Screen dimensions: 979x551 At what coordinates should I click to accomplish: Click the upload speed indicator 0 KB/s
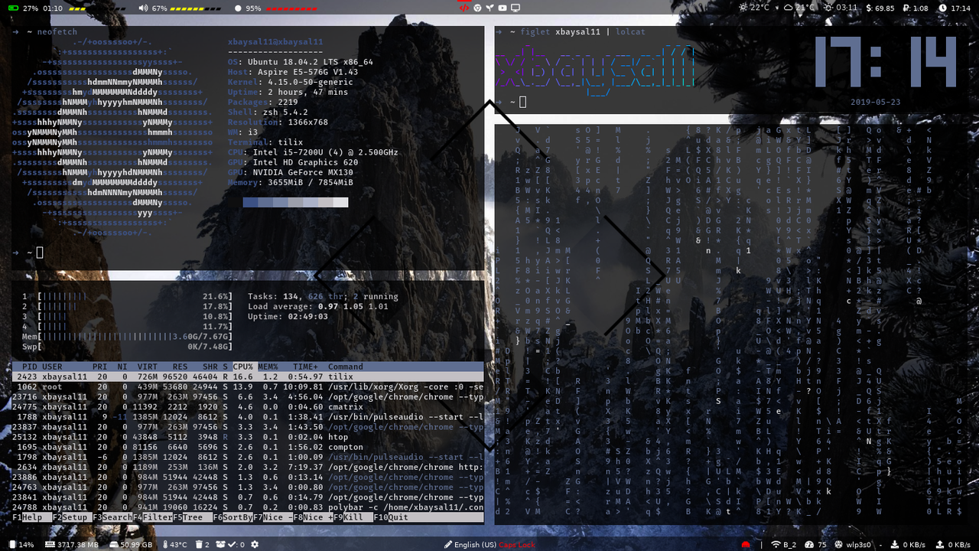953,545
